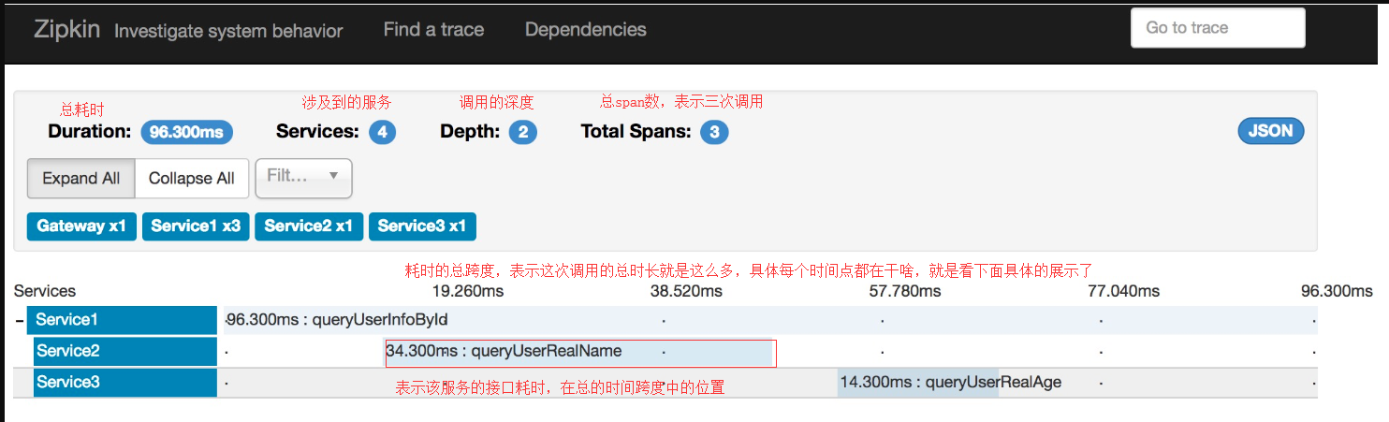This screenshot has width=1389, height=422.
Task: Click the Duration 96.300ms badge
Action: [186, 132]
